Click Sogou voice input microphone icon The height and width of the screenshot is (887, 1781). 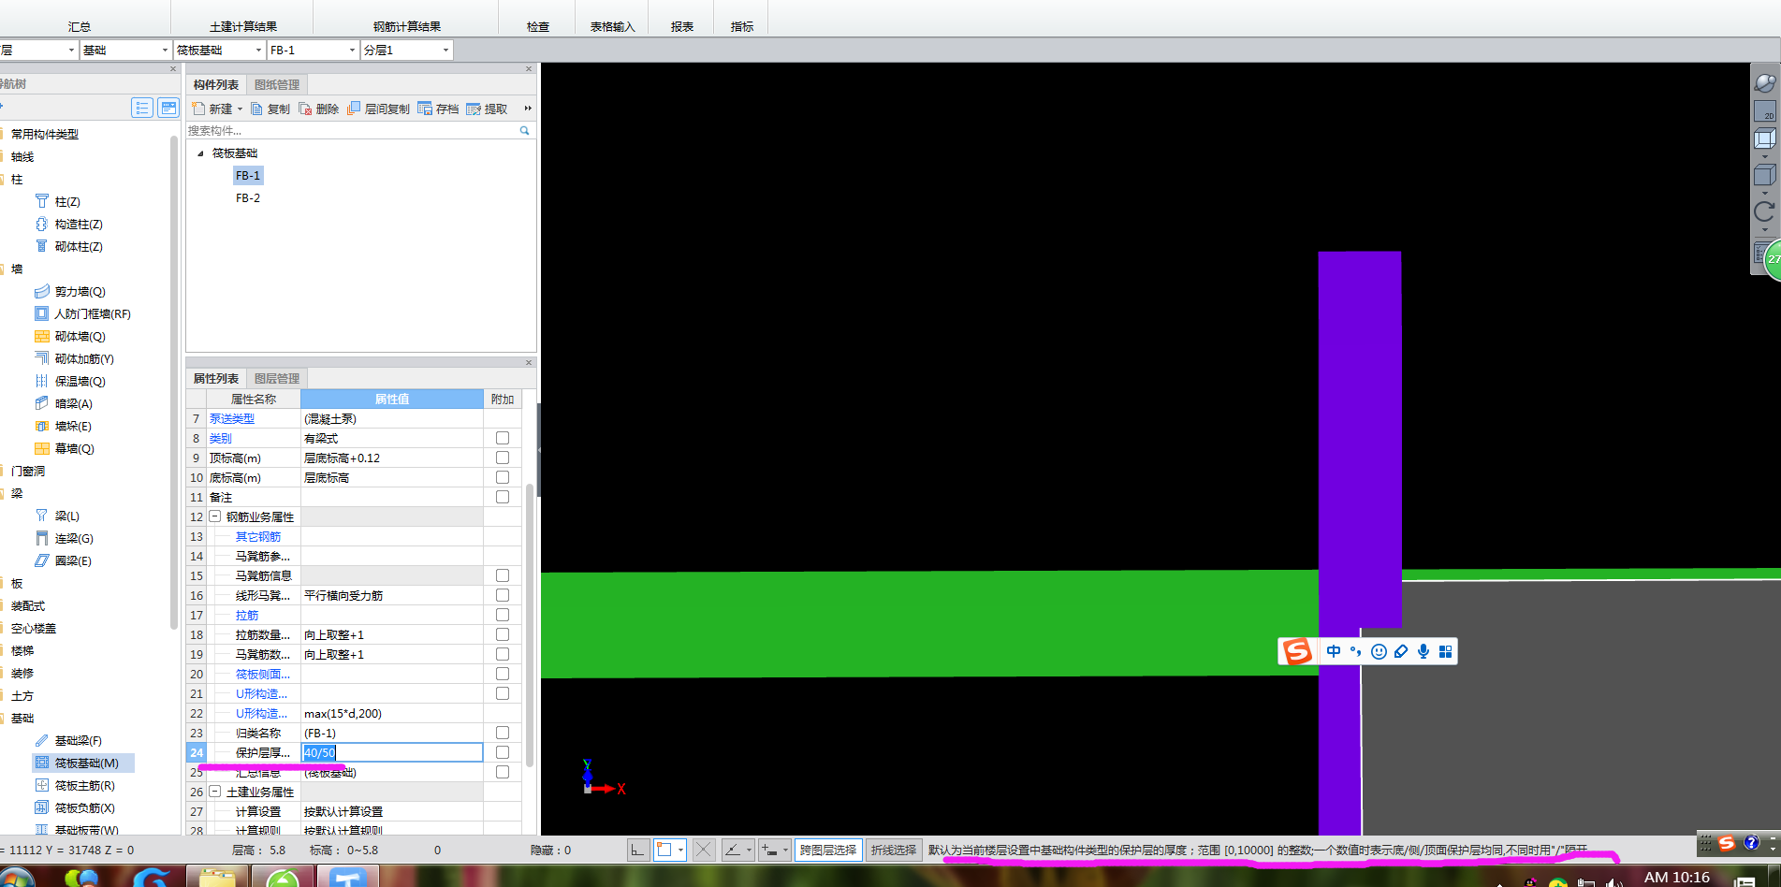(1423, 651)
